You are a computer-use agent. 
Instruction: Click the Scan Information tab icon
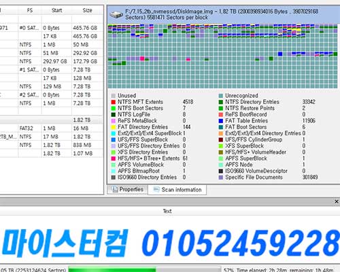[x=156, y=190]
